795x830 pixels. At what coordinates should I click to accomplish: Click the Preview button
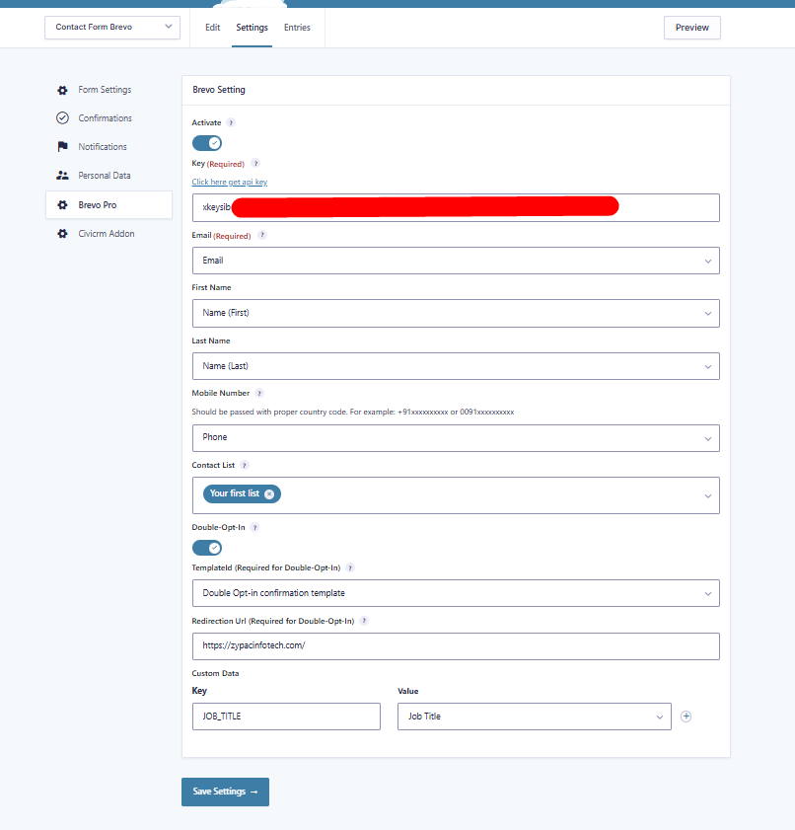[692, 28]
